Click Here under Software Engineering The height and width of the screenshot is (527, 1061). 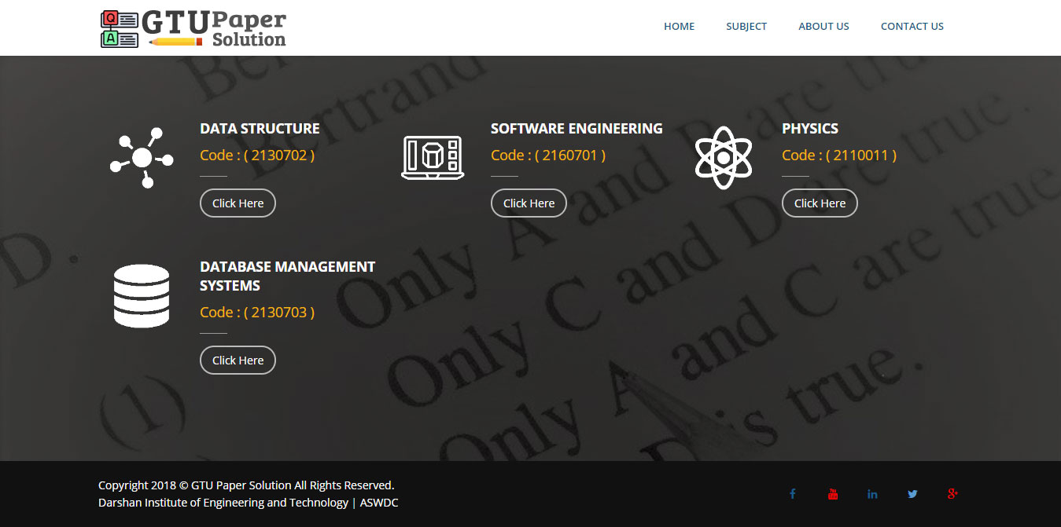click(x=529, y=203)
